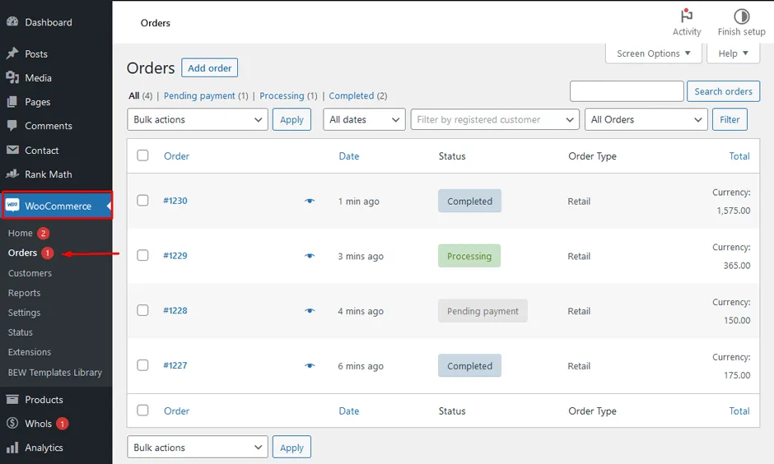
Task: Open WooCommerce Settings submenu item
Action: (24, 313)
